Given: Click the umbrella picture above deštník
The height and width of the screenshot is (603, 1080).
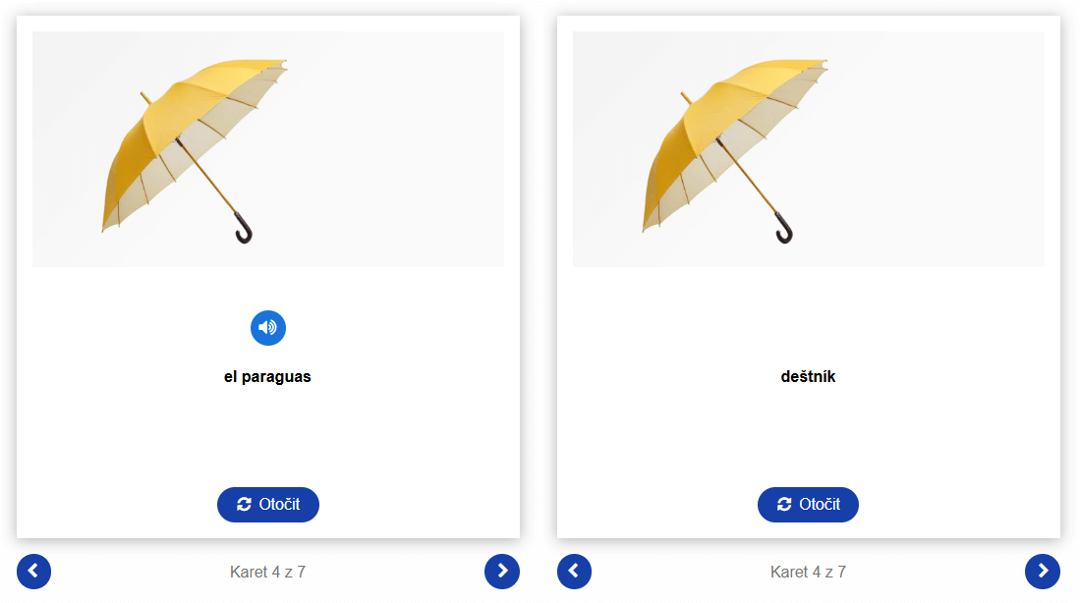Looking at the screenshot, I should tap(809, 148).
